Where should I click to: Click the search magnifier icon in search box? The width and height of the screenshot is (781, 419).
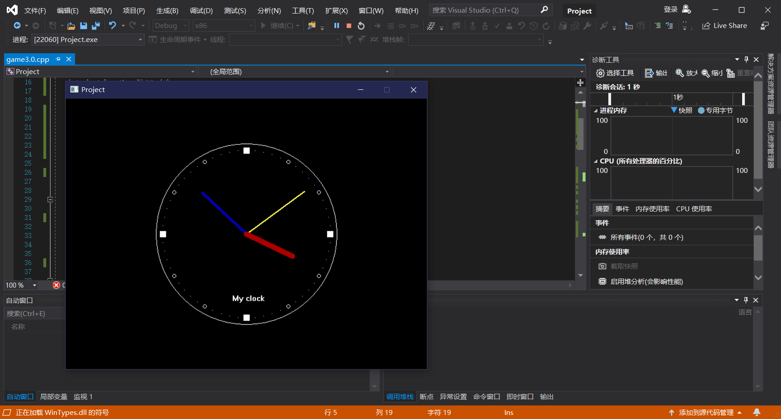click(545, 9)
